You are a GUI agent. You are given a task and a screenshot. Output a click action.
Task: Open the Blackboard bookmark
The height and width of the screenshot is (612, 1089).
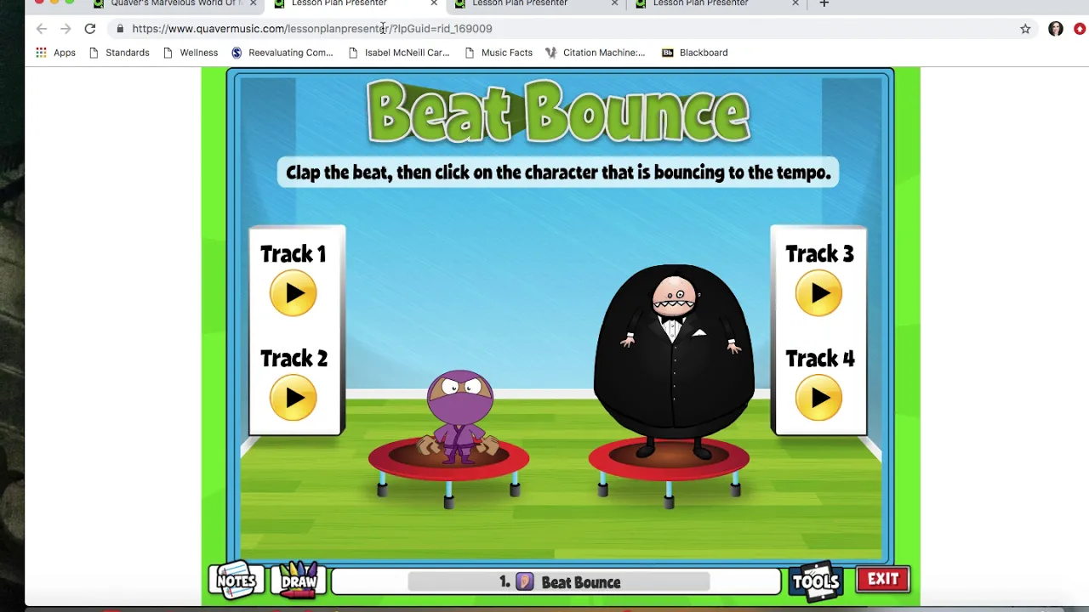tap(695, 53)
